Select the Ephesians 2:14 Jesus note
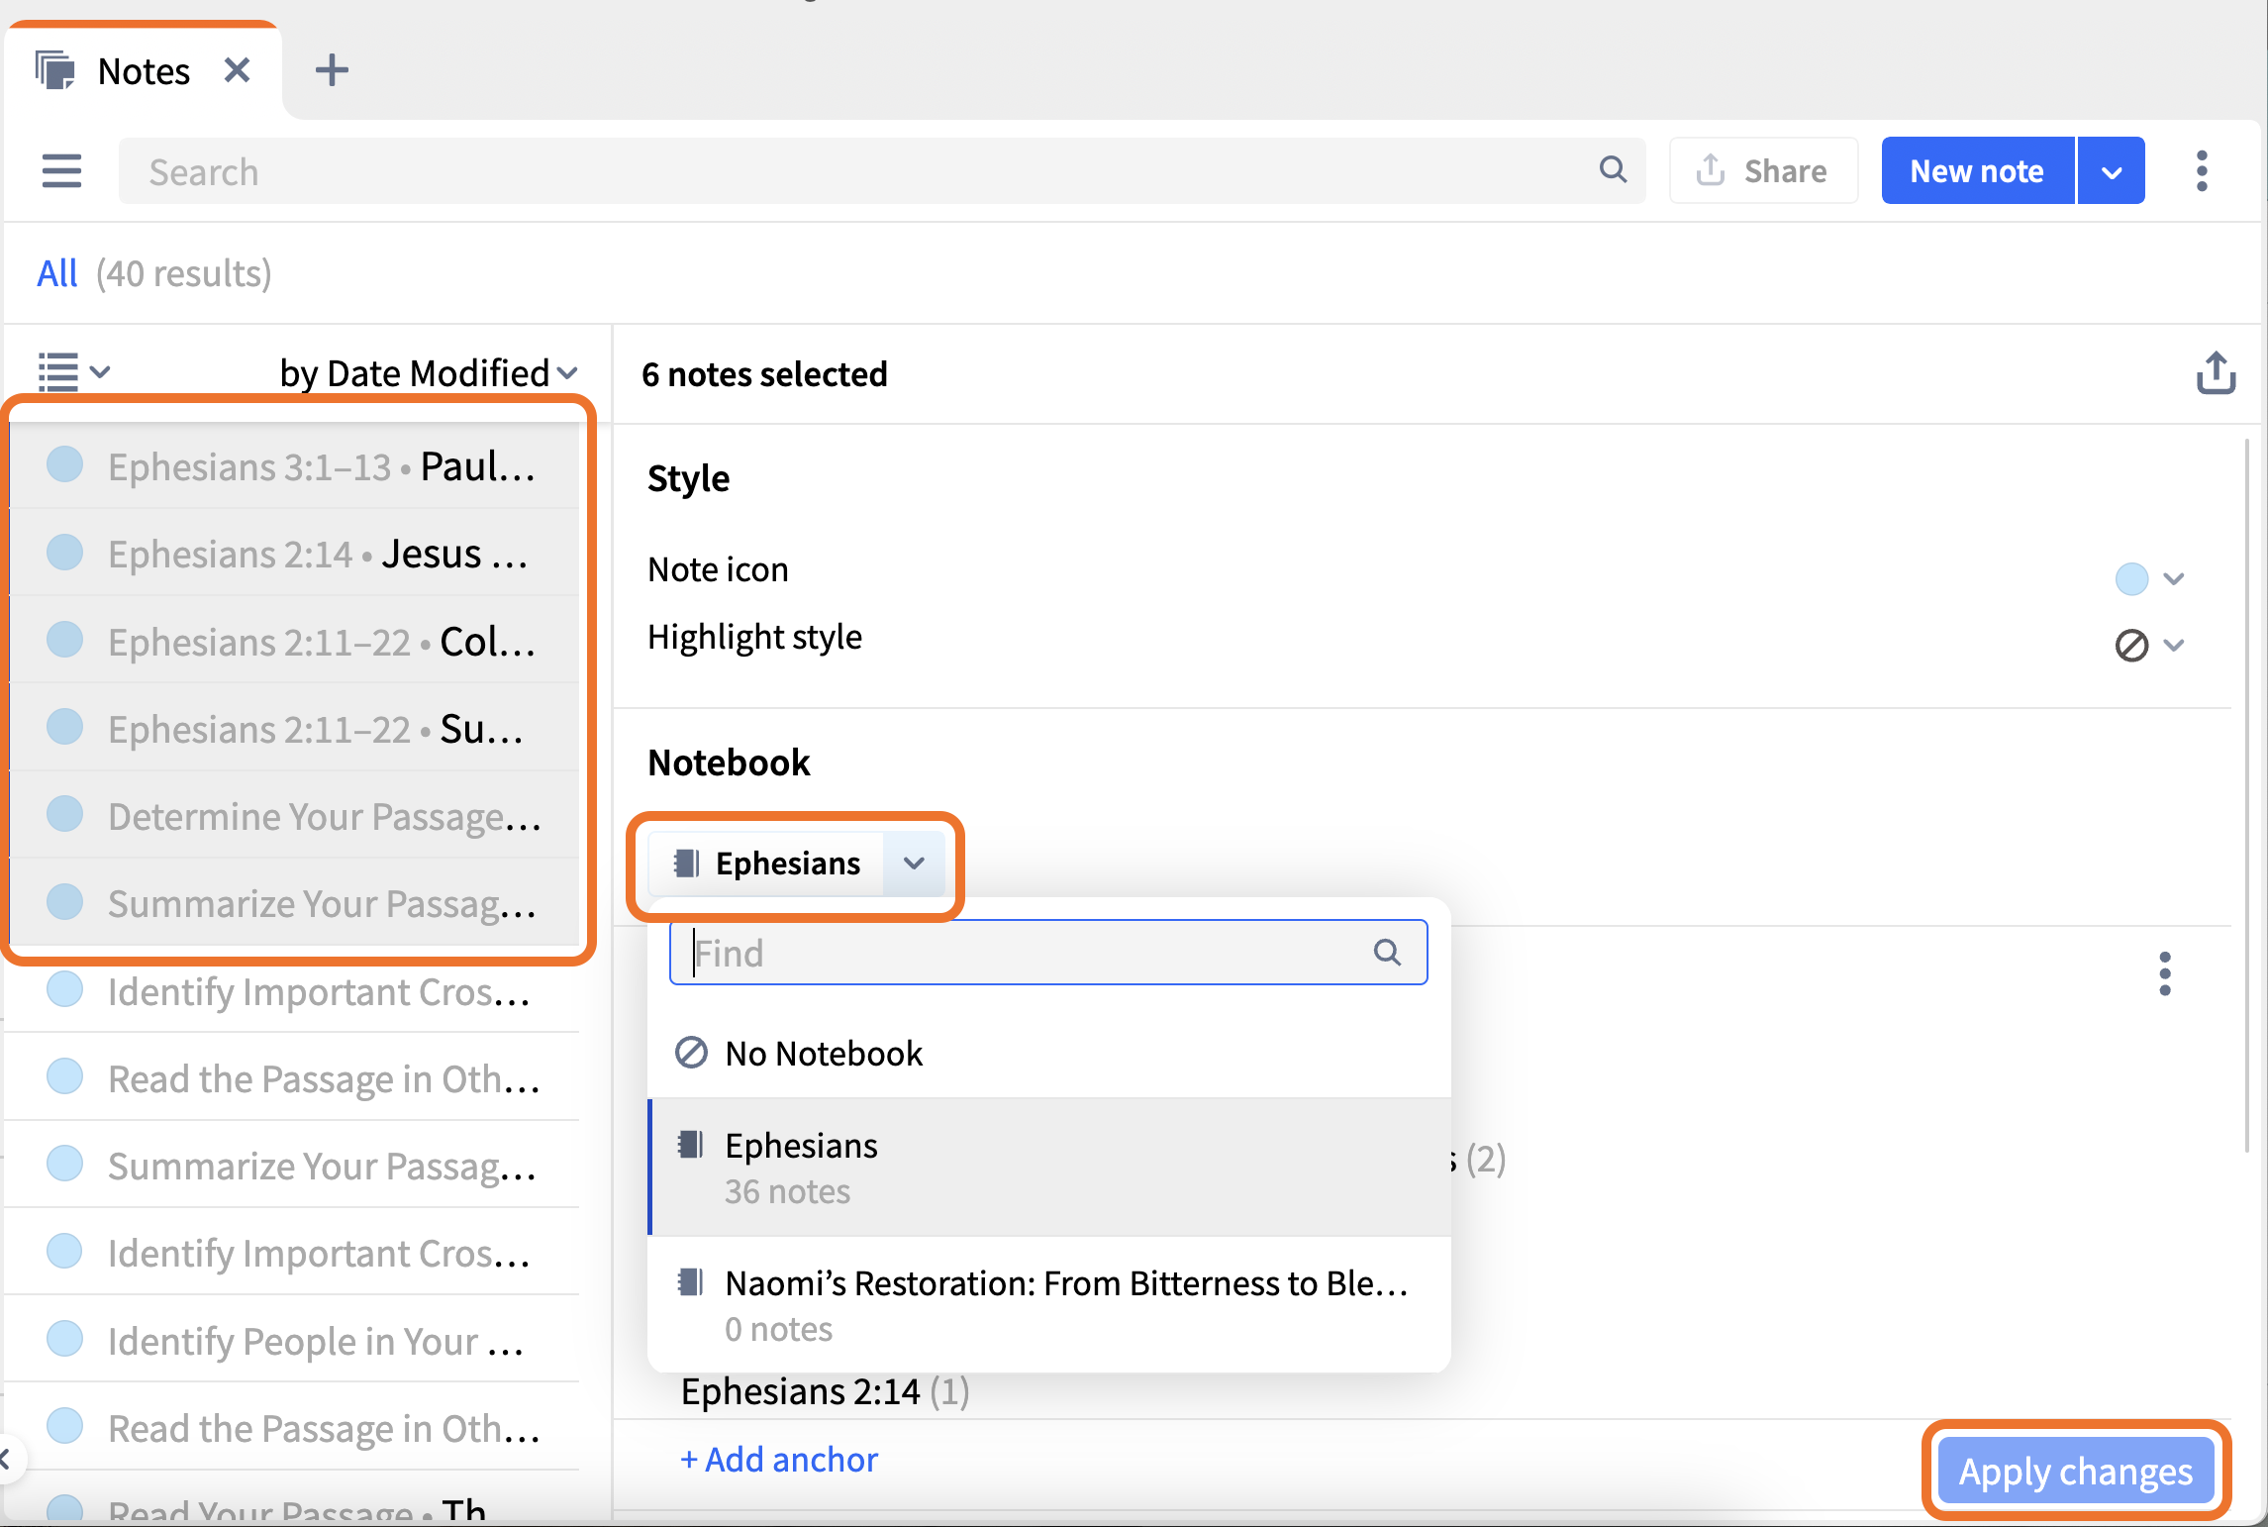Image resolution: width=2268 pixels, height=1527 pixels. (x=295, y=553)
